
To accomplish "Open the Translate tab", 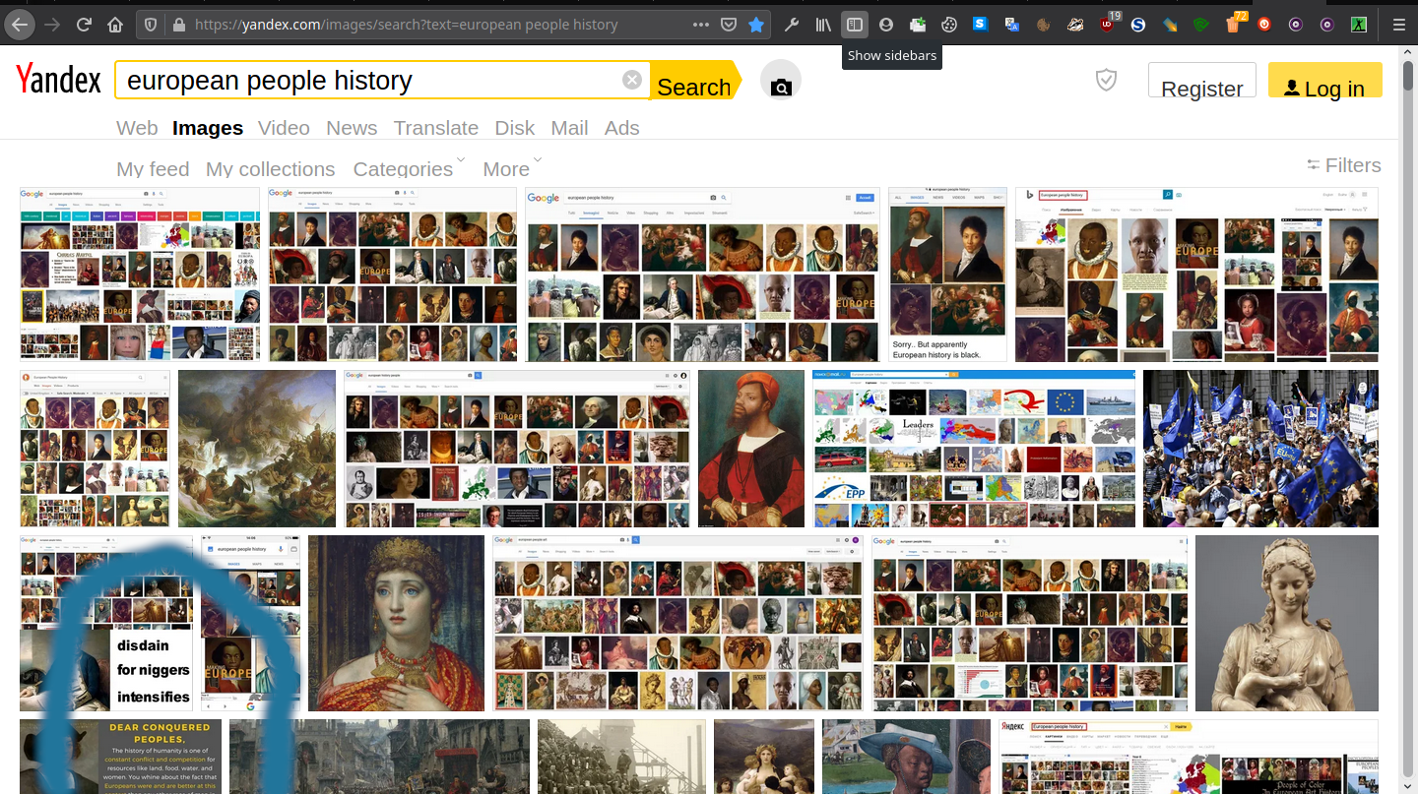I will tap(436, 128).
